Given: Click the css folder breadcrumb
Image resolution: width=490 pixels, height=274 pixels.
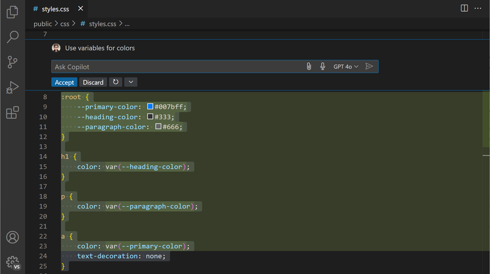Looking at the screenshot, I should pyautogui.click(x=65, y=24).
